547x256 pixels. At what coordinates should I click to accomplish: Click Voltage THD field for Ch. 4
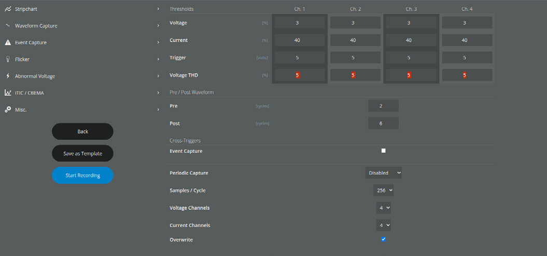tap(467, 75)
